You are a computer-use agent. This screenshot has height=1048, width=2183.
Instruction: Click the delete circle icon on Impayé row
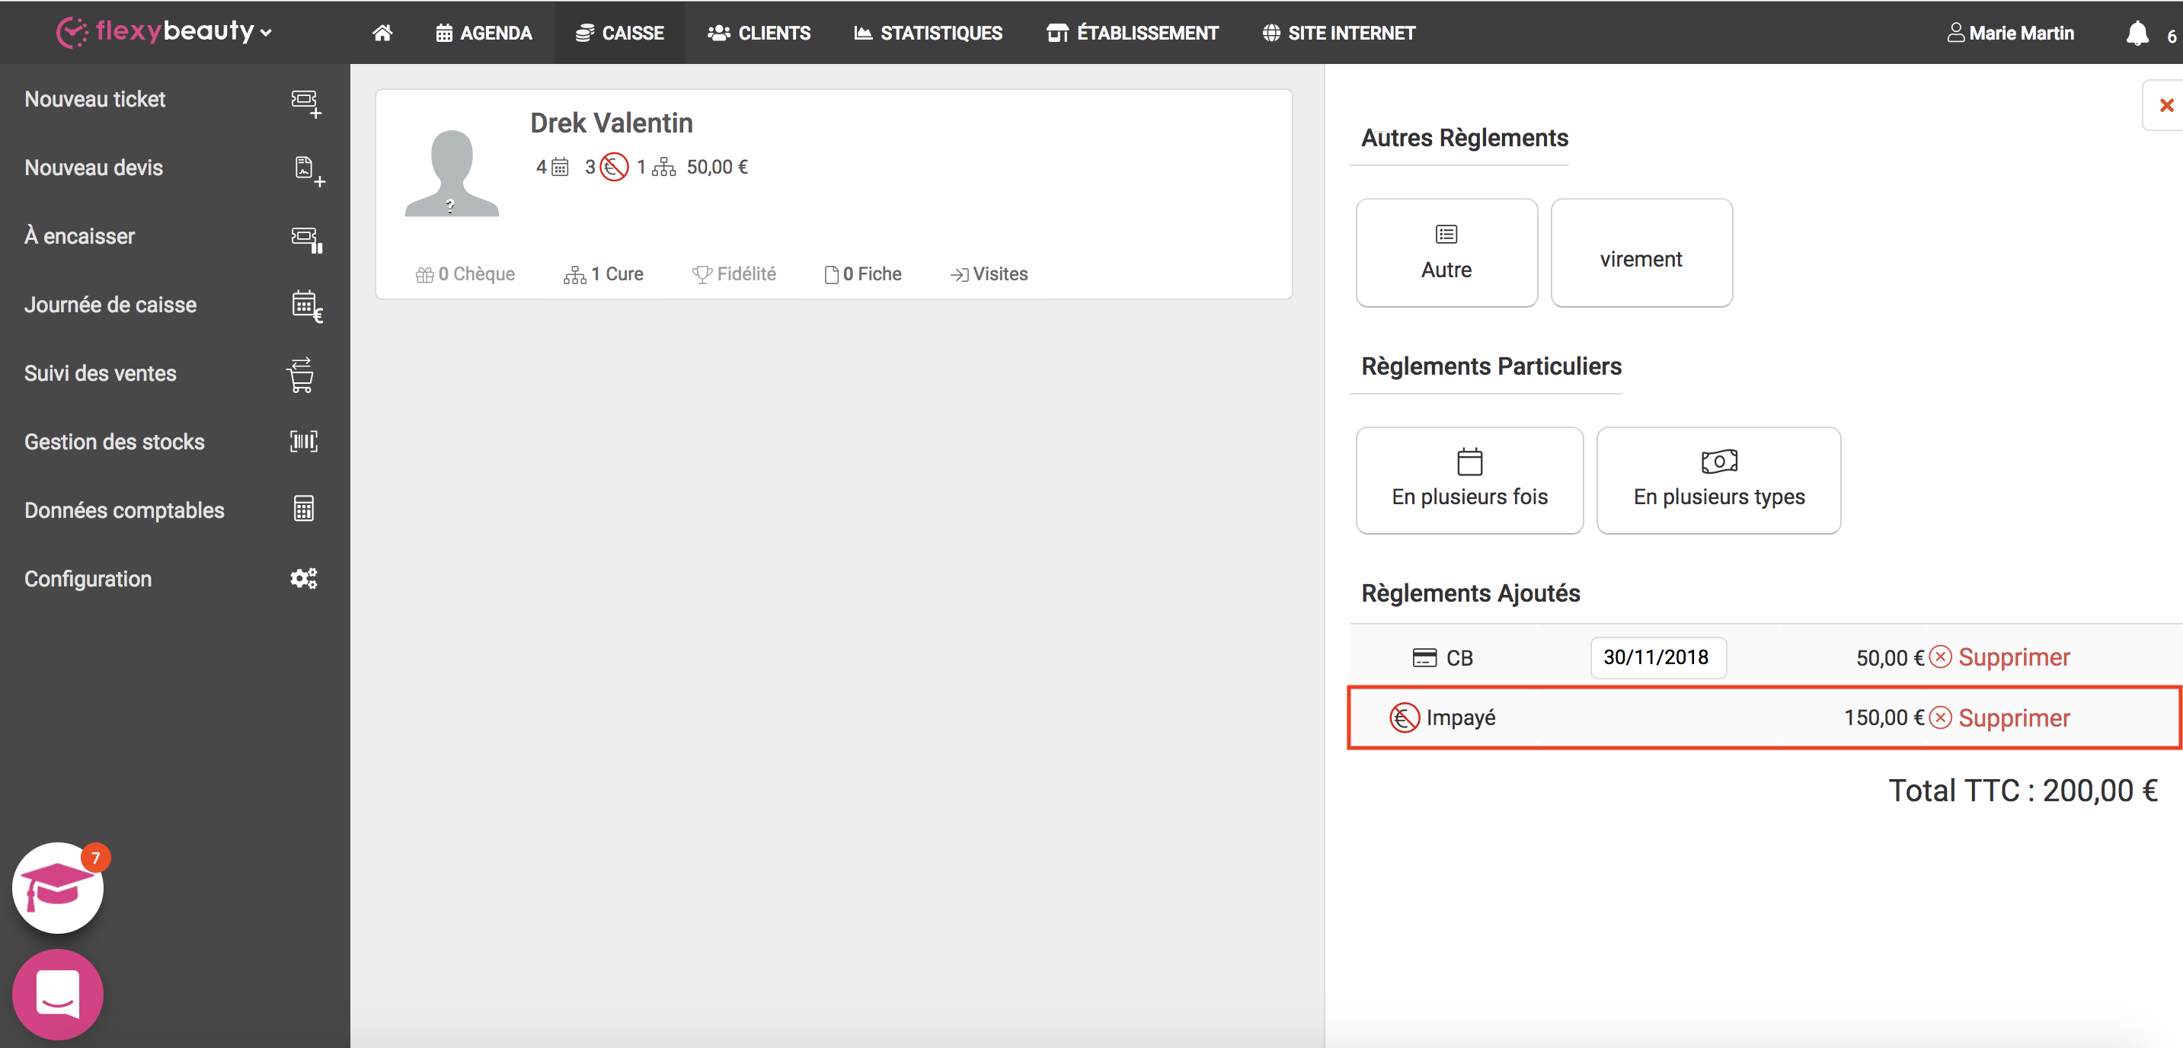(x=1941, y=717)
